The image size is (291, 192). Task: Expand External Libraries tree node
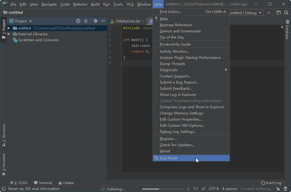point(9,34)
